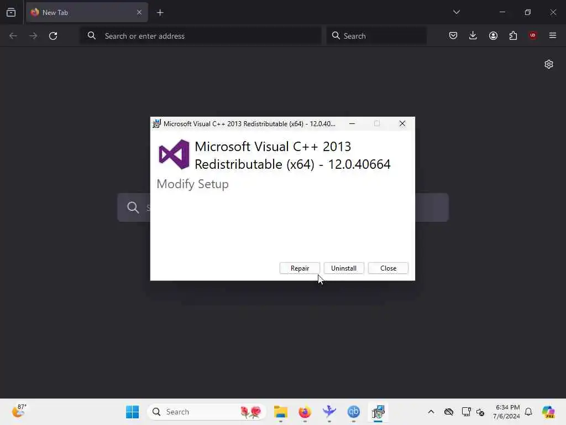Click the Uninstall button in setup dialog
The height and width of the screenshot is (425, 566).
coord(344,268)
